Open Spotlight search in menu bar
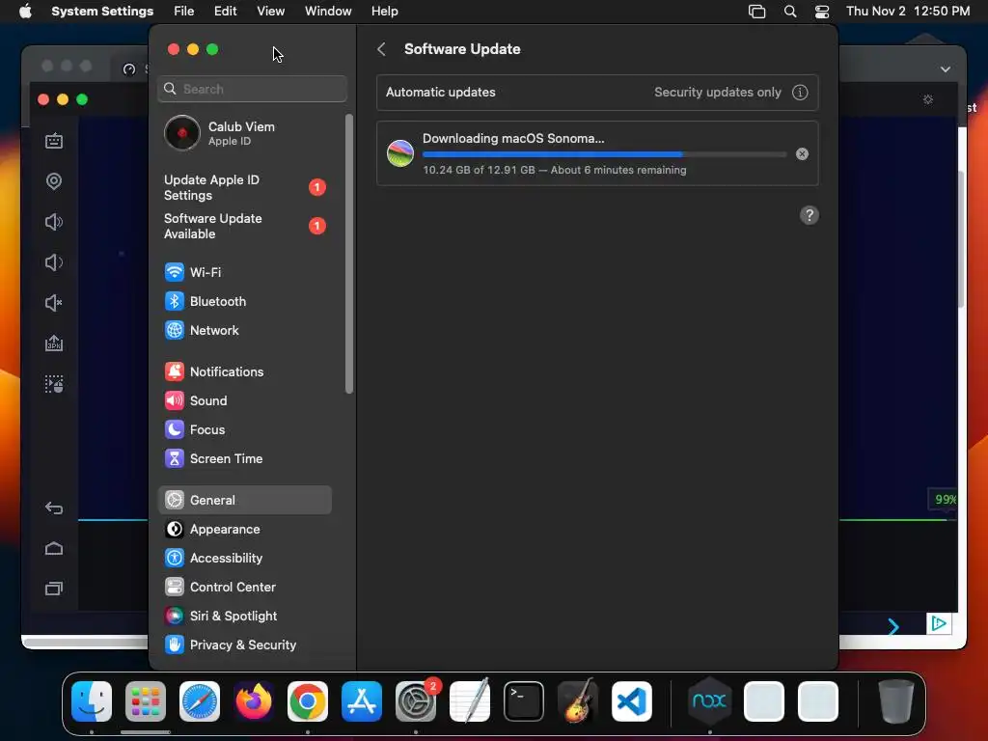The image size is (988, 741). [x=790, y=12]
